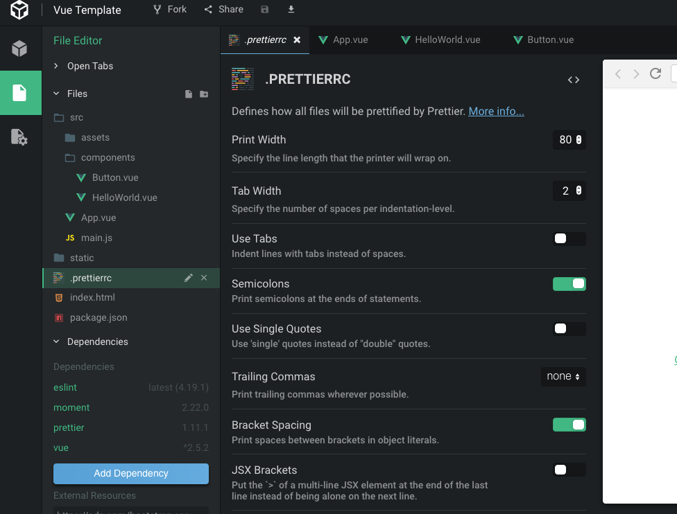Rename .prettierrc with the pencil icon
677x514 pixels.
point(188,278)
